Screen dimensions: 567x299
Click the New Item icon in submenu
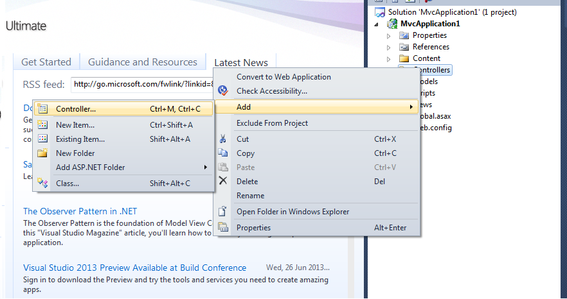(x=42, y=124)
